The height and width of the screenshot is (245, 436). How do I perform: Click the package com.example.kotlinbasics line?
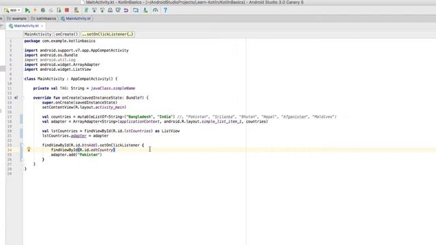click(60, 41)
